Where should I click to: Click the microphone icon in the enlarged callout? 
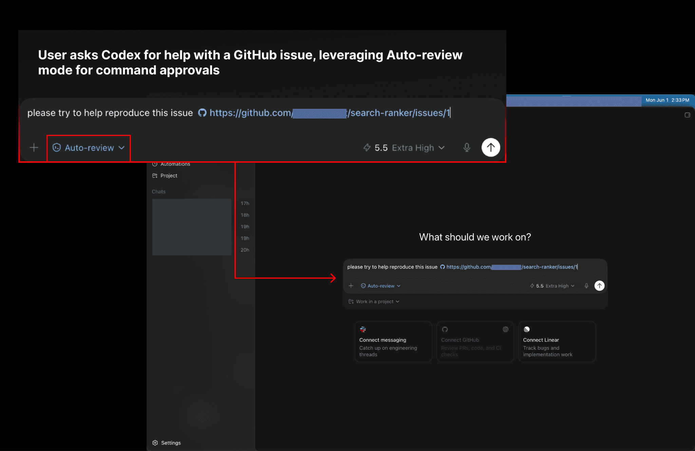coord(467,147)
